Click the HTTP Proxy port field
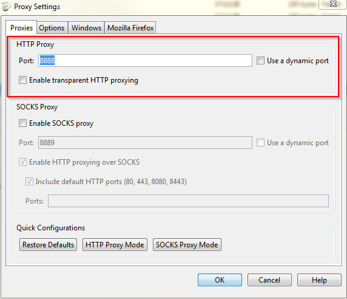Viewport: 347px width, 299px height. 145,60
